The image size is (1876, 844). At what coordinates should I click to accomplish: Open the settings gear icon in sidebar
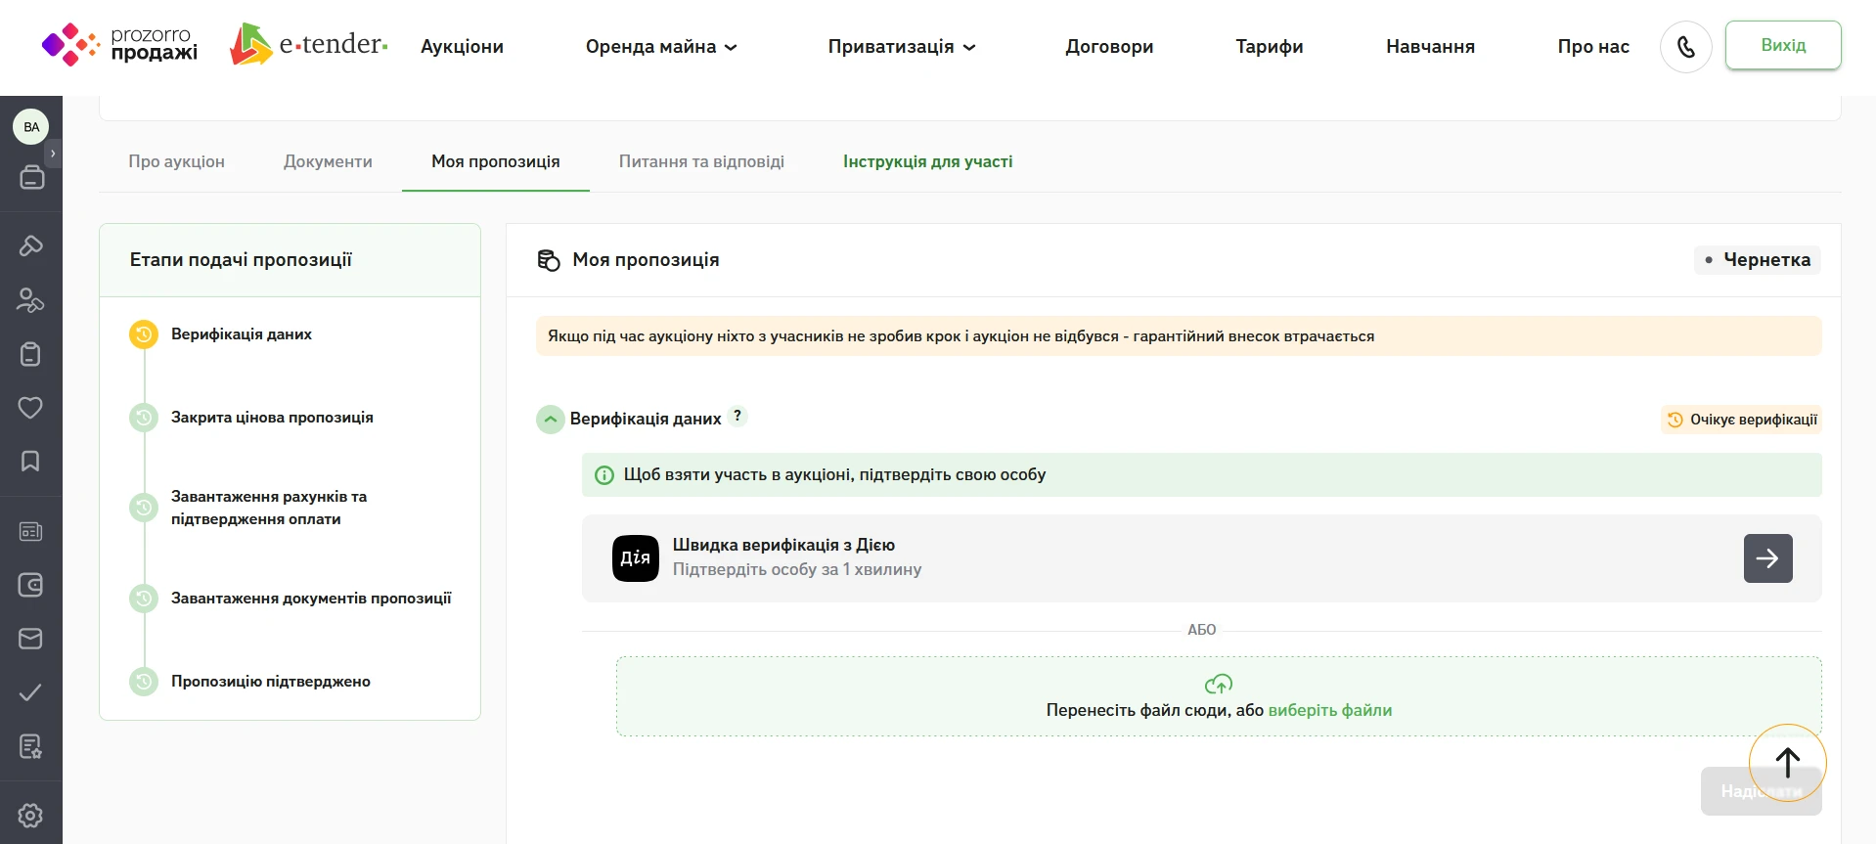pos(30,816)
